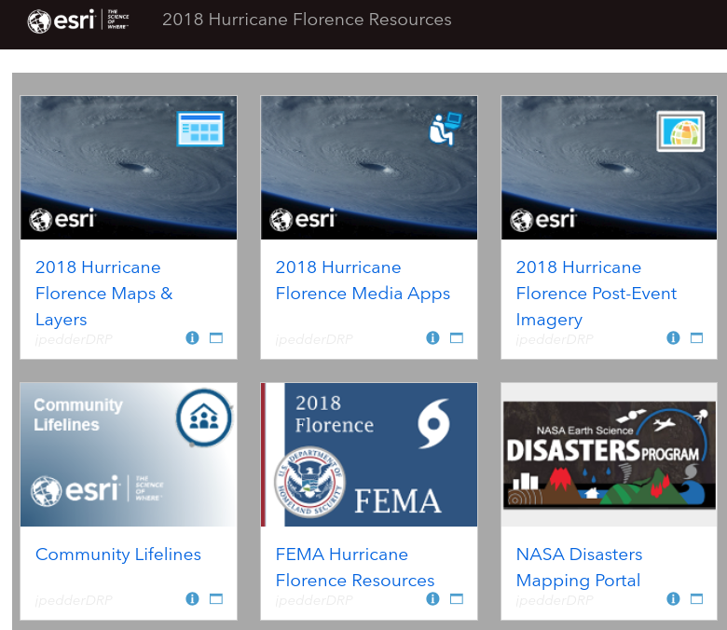Open 2018 Hurricane Florence Maps & Layers link
727x630 pixels.
click(103, 293)
